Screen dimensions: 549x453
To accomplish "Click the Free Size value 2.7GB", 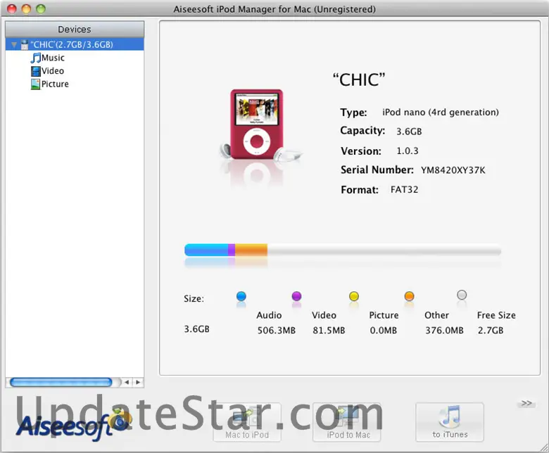I will click(x=491, y=331).
